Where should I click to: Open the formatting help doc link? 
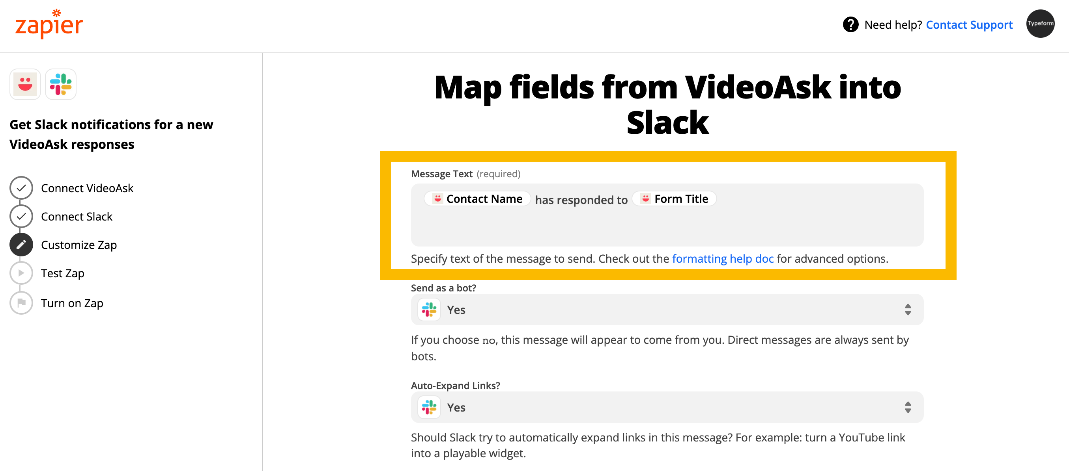tap(723, 258)
